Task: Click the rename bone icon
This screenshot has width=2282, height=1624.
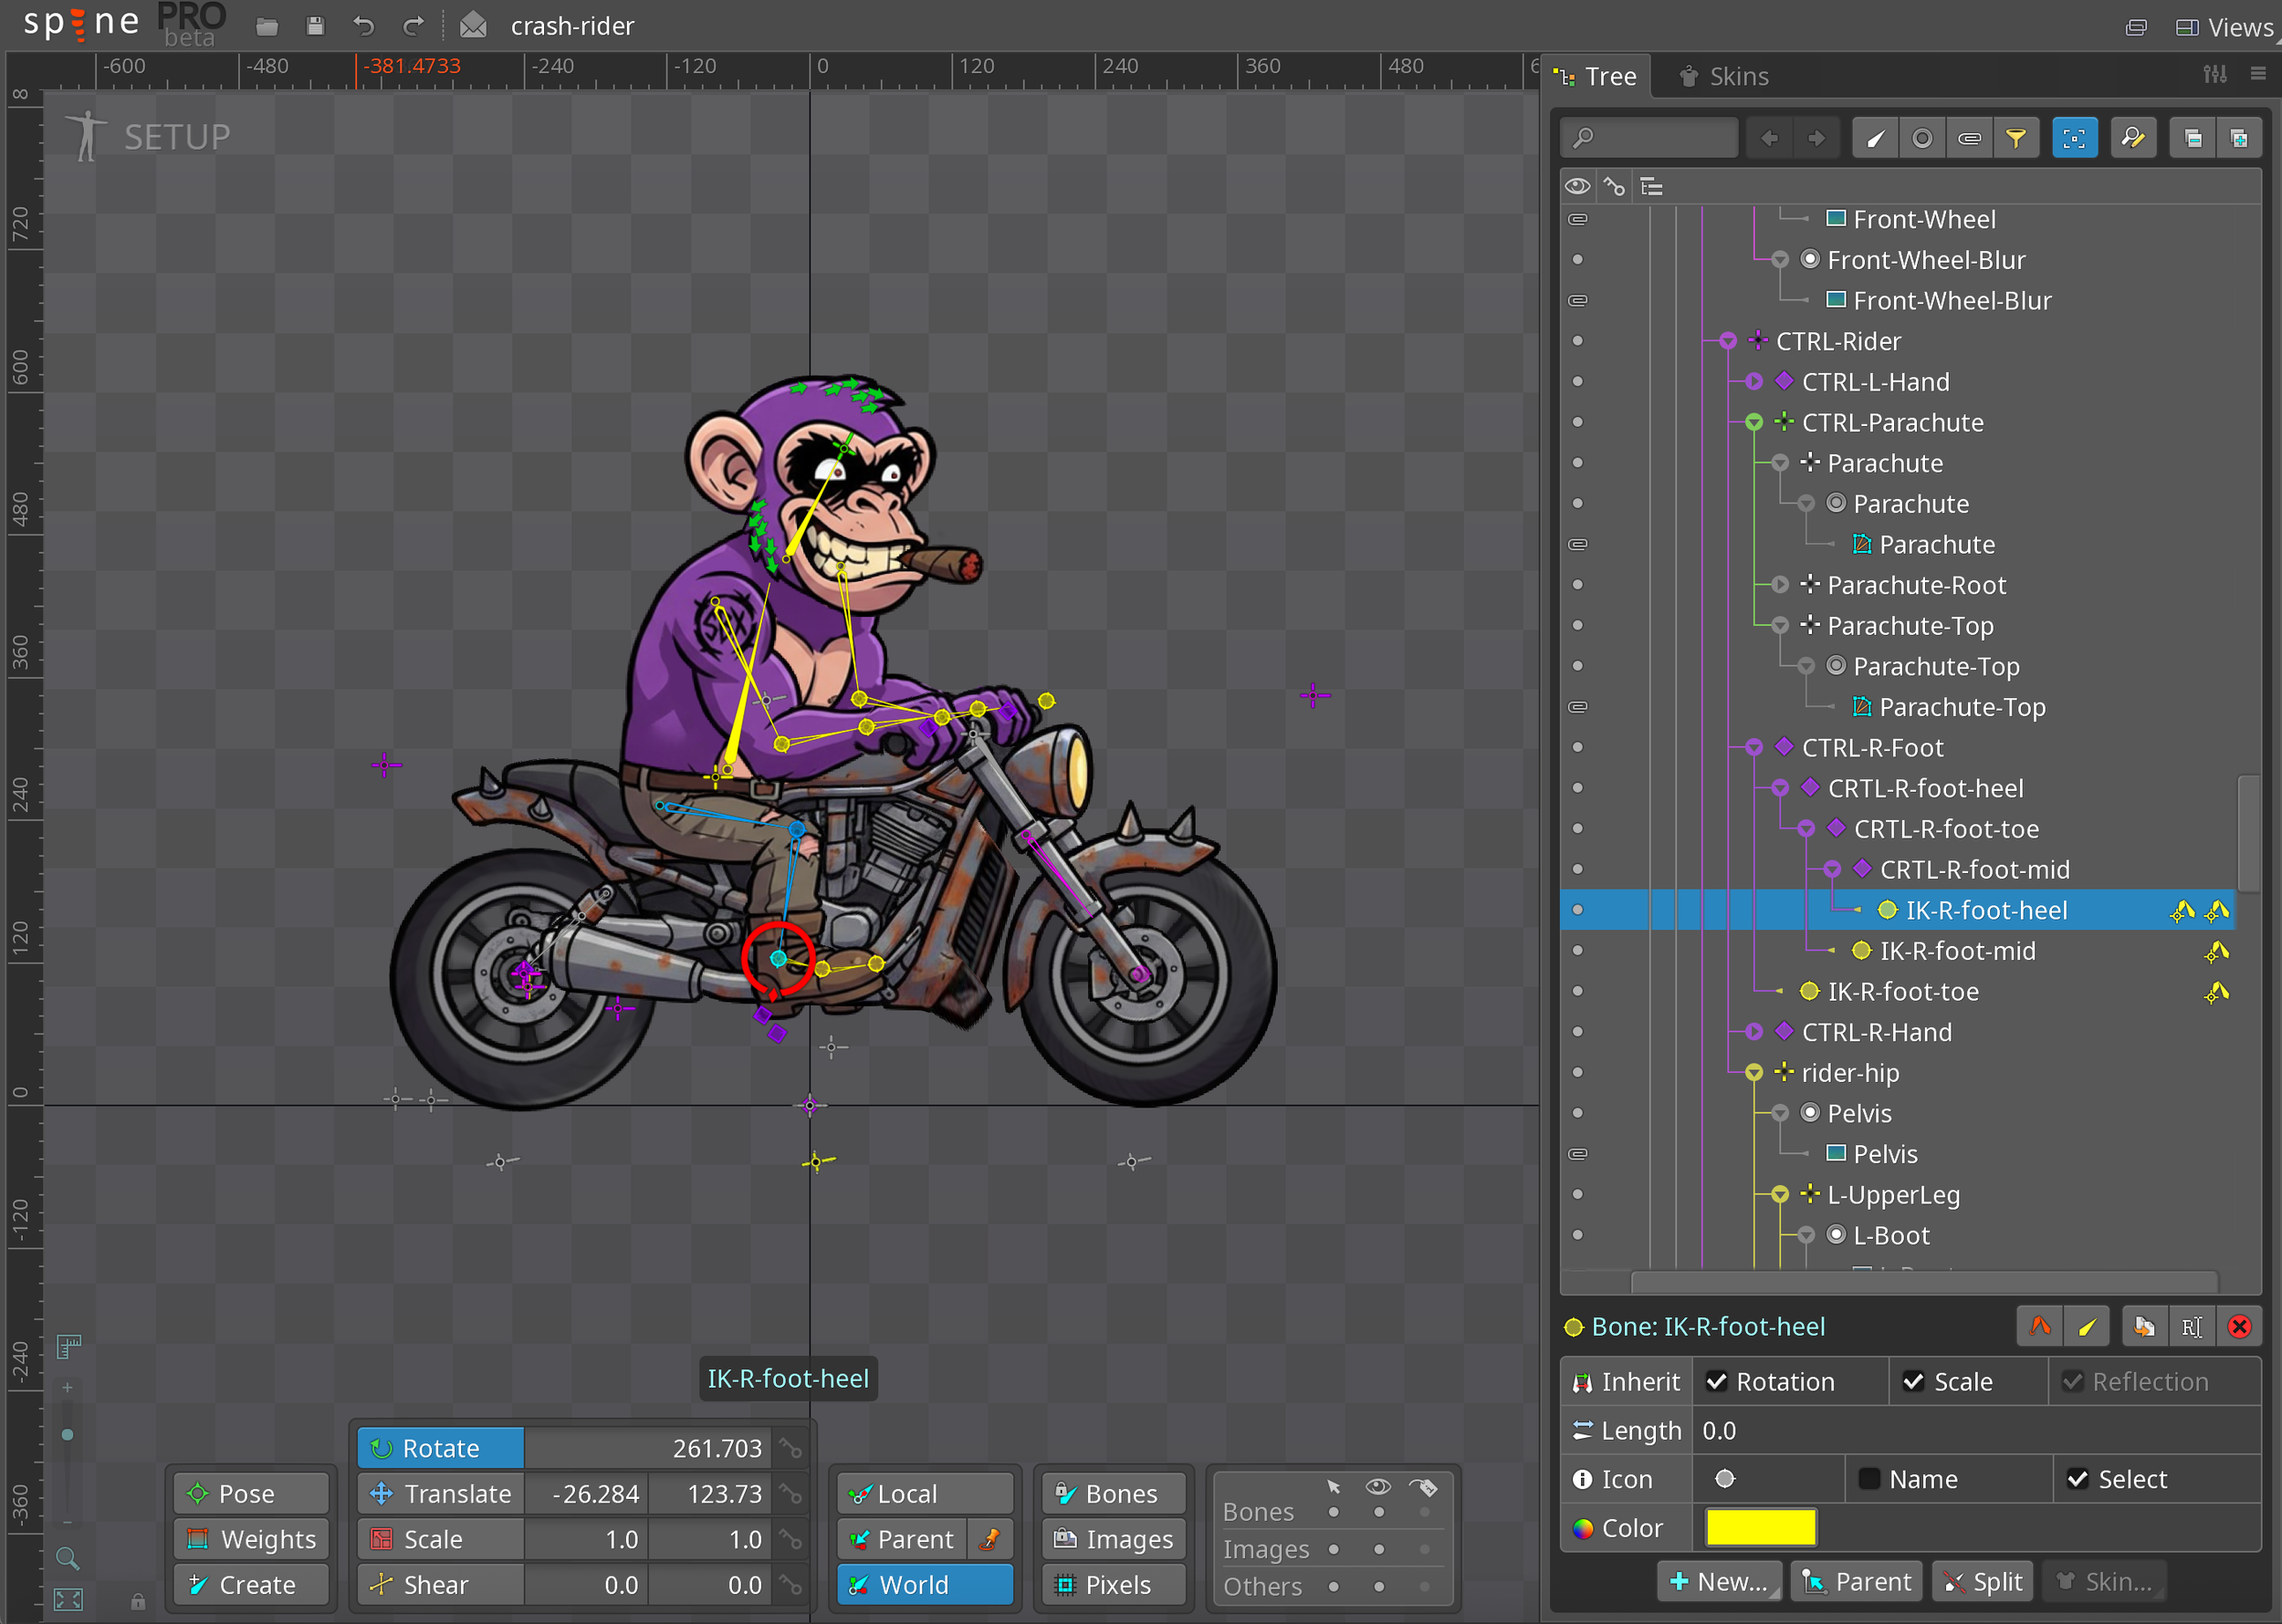Action: click(2192, 1327)
